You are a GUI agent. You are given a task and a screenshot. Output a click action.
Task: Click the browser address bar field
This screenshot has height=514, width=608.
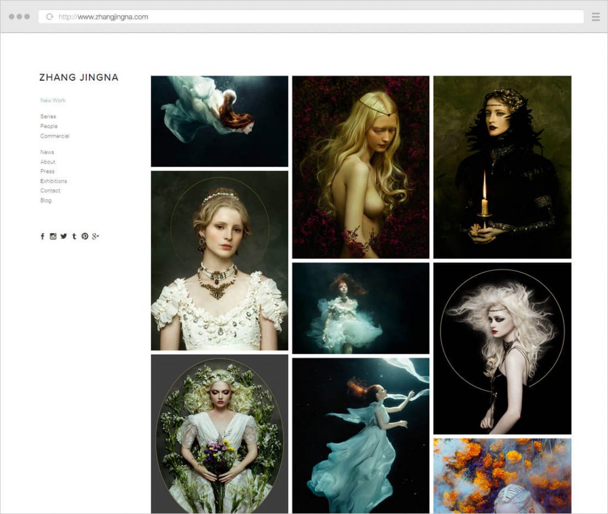tap(237, 17)
